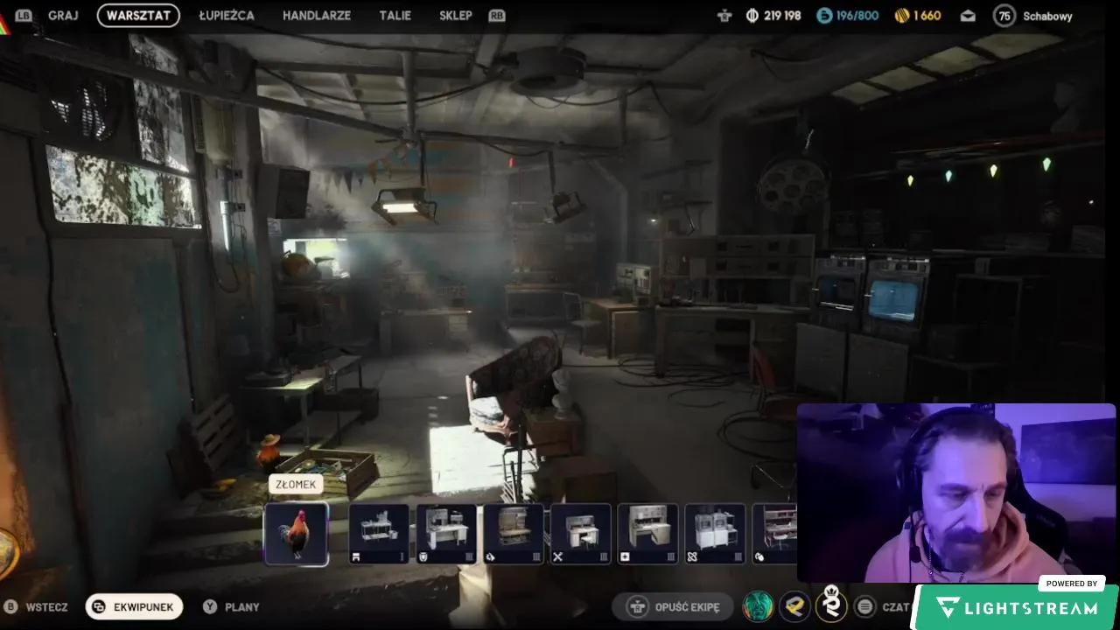1120x630 pixels.
Task: Click the Y button glyph near PLANY
Action: point(210,606)
